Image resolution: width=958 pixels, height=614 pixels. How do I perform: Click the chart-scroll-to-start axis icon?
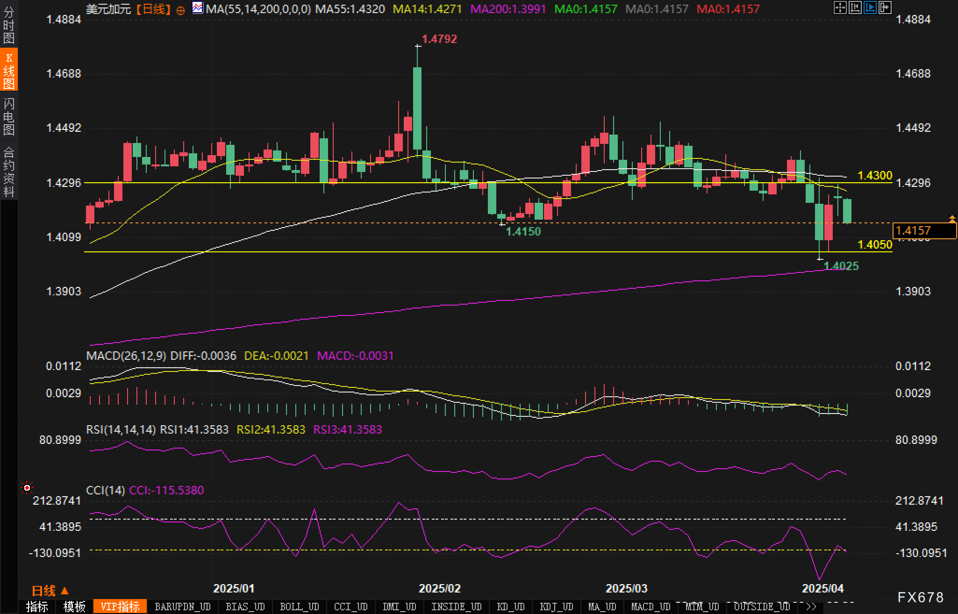855,7
